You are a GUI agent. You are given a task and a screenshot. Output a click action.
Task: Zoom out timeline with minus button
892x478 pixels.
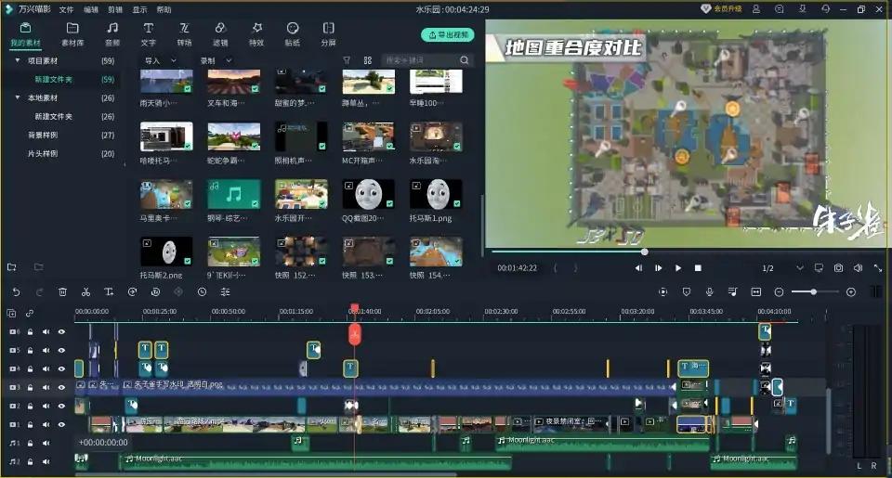pyautogui.click(x=779, y=291)
